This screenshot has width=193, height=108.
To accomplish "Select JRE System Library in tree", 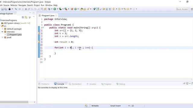I will pos(16,23).
